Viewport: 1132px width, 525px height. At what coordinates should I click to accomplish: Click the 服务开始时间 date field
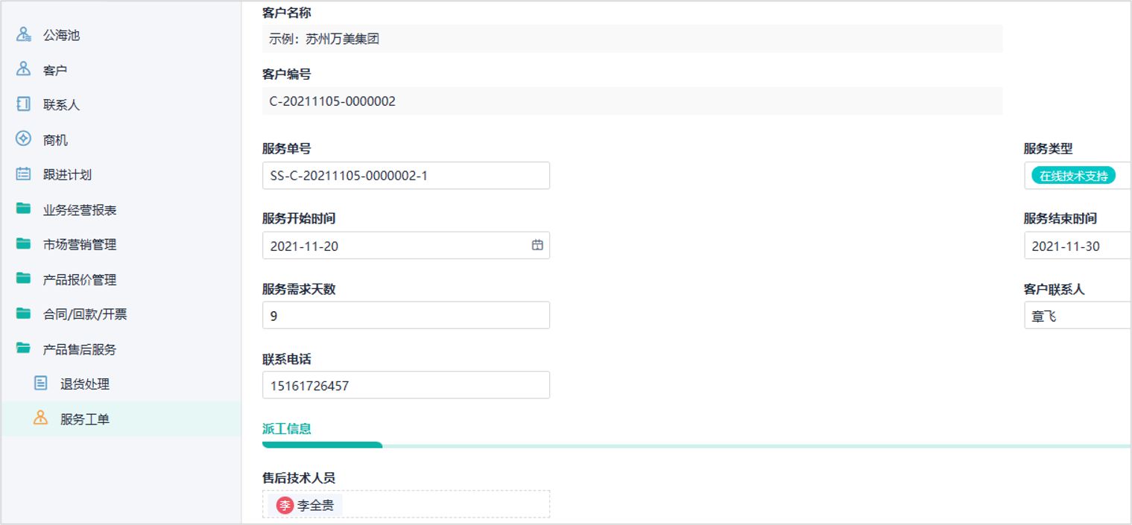(x=406, y=245)
